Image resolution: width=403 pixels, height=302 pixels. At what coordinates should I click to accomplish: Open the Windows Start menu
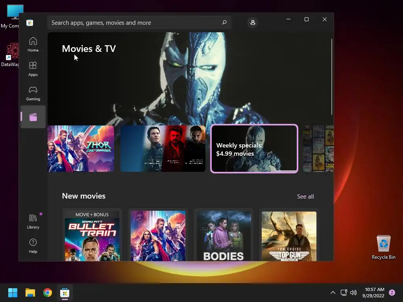tap(13, 293)
